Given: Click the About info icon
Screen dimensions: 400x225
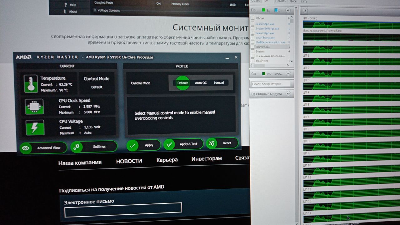Looking at the screenshot, I should click(65, 12).
